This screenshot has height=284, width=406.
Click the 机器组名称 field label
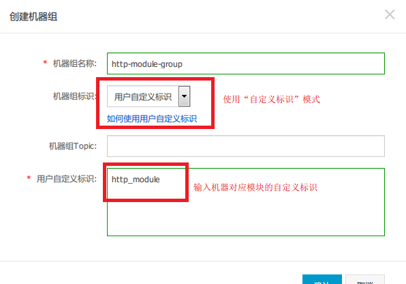(74, 63)
